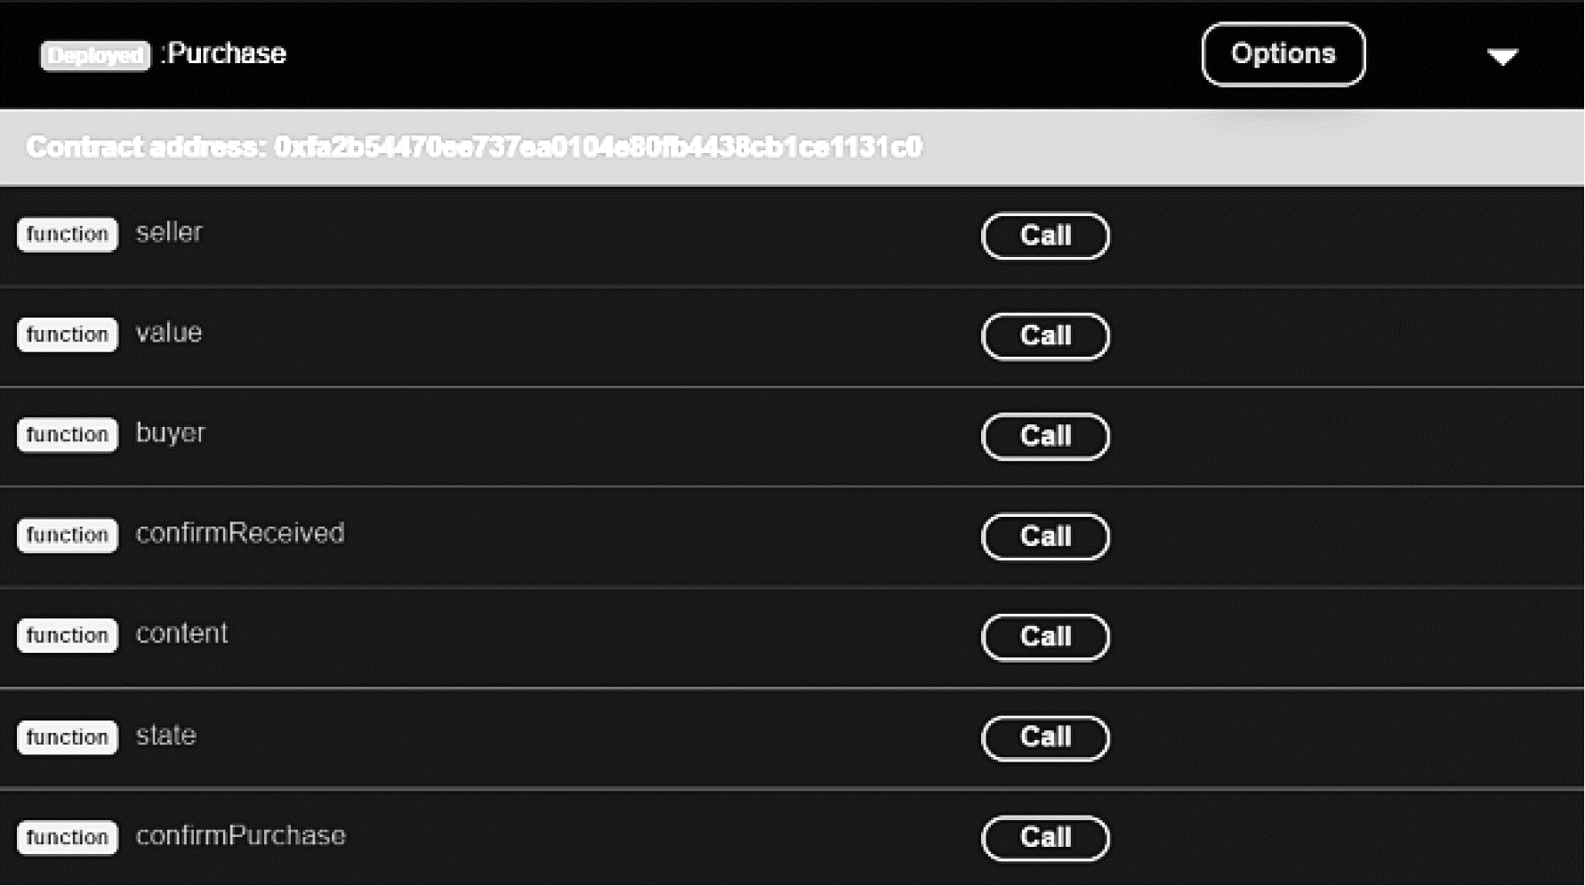Click the function badge beside value
Viewport: 1585px width, 886px height.
point(68,334)
